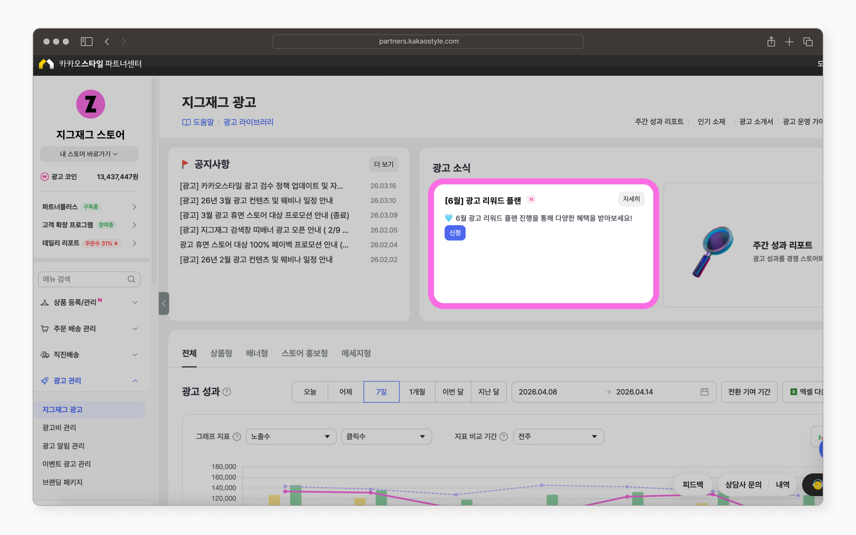The width and height of the screenshot is (856, 535).
Task: Collapse the sidebar with the arrow handle
Action: click(164, 303)
